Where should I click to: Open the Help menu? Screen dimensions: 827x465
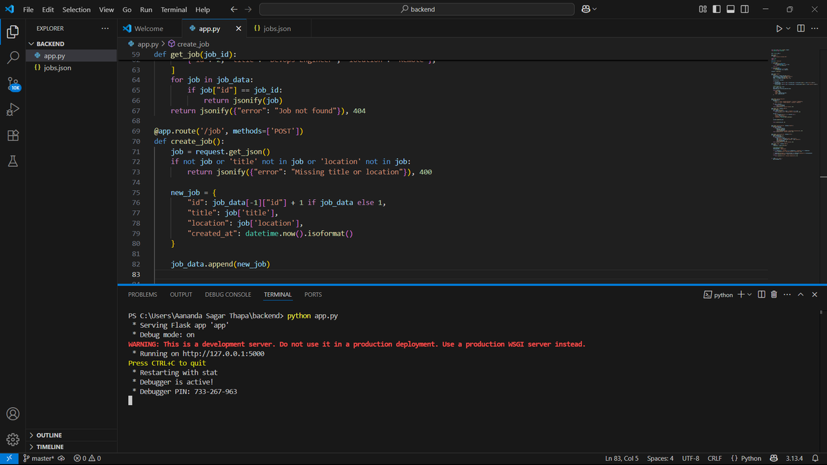pyautogui.click(x=203, y=10)
